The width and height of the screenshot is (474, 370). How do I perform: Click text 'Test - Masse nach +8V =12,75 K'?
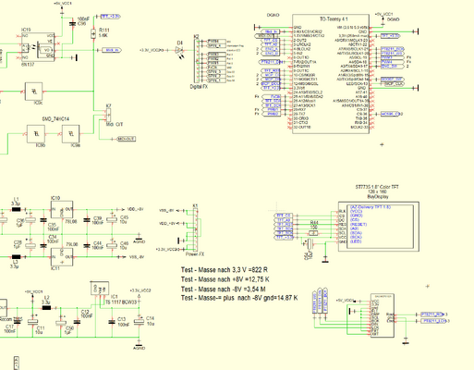point(225,279)
